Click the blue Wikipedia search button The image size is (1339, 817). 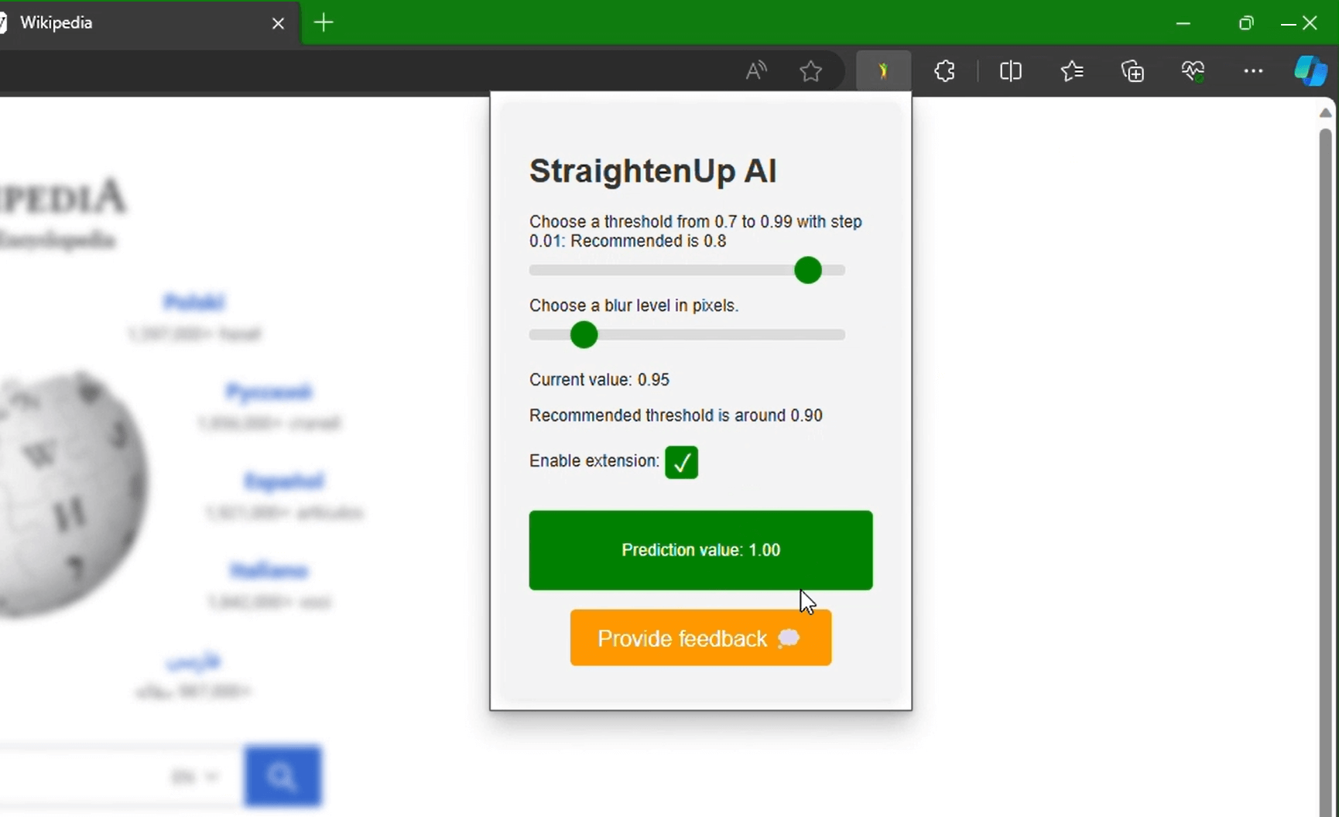pos(283,776)
